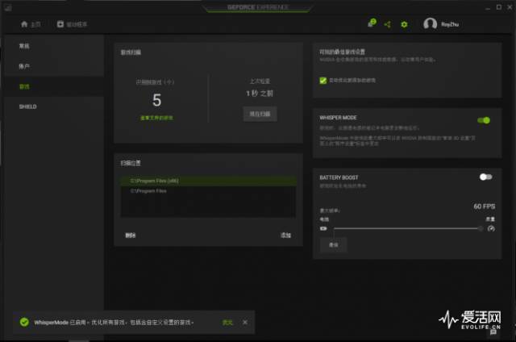Screen dimensions: 516x342
Task: Click the green checkmark notification icon
Action: pos(24,322)
